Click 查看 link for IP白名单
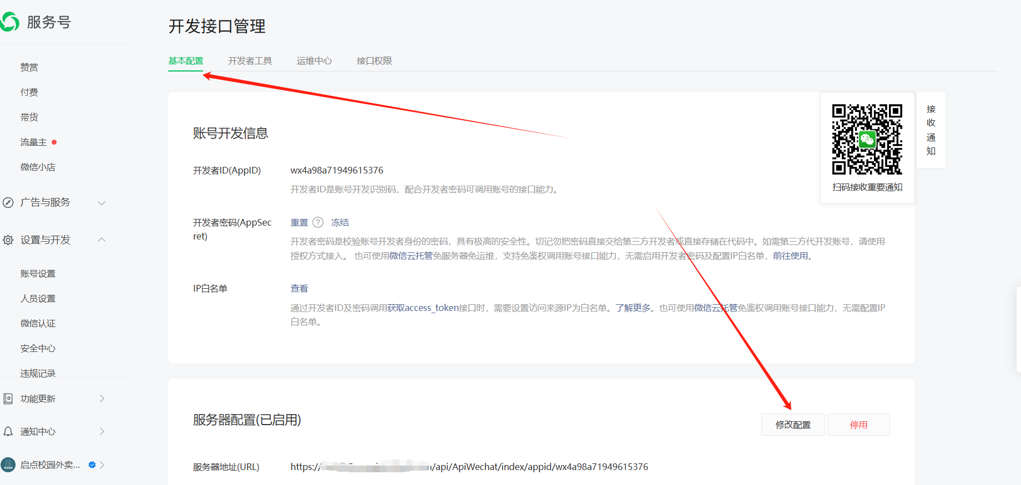 click(x=299, y=288)
